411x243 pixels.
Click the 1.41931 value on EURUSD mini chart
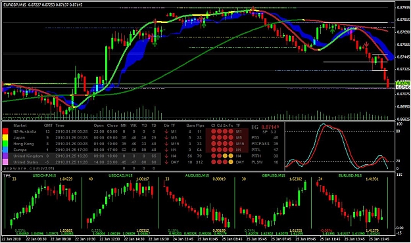click(372, 179)
